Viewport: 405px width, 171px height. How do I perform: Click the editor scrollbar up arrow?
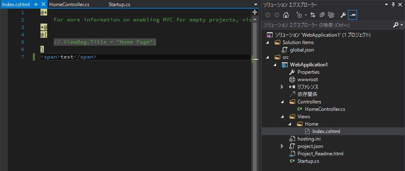click(255, 19)
